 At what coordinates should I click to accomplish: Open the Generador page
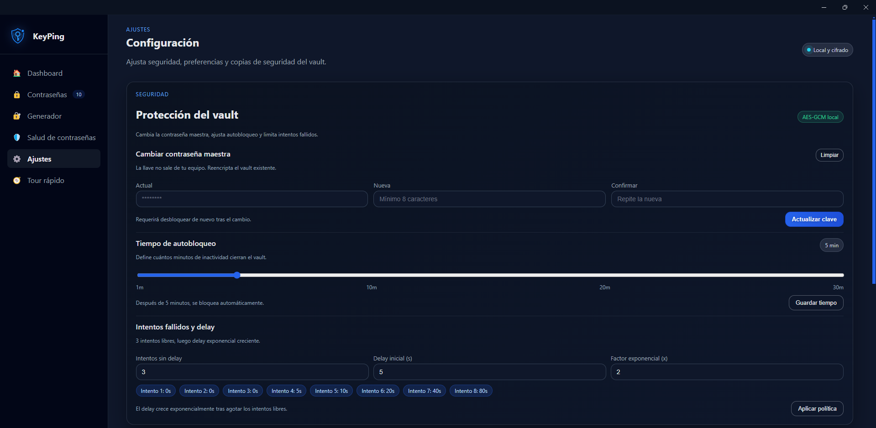54,116
